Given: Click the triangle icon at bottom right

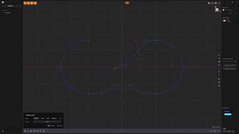Looking at the screenshot, I should (212, 131).
